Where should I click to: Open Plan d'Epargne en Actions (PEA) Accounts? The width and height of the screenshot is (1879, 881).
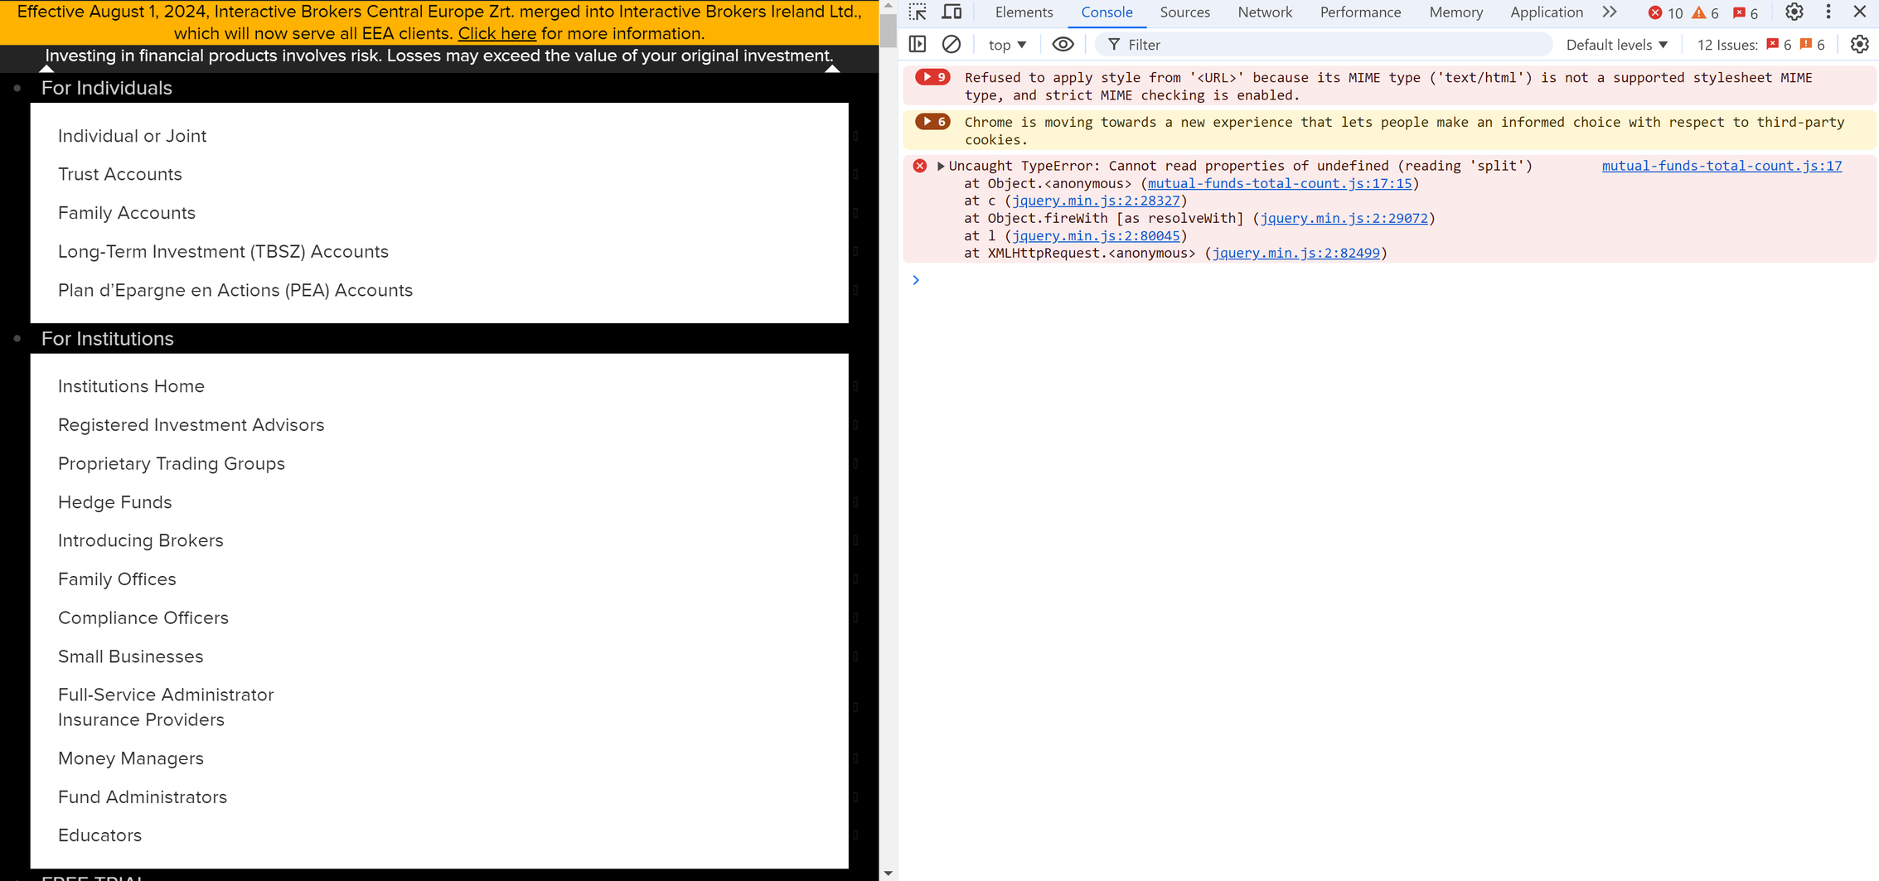click(x=235, y=290)
